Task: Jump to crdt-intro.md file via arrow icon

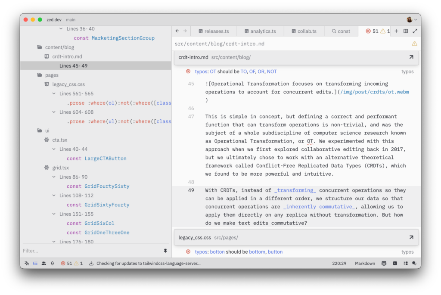Action: pos(411,57)
